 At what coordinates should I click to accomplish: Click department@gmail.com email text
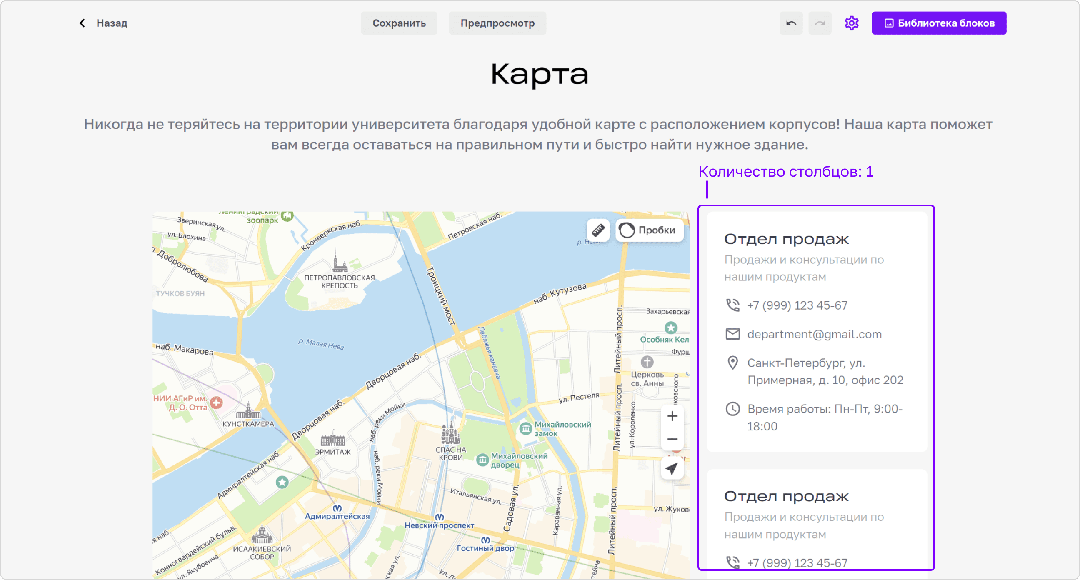(814, 334)
